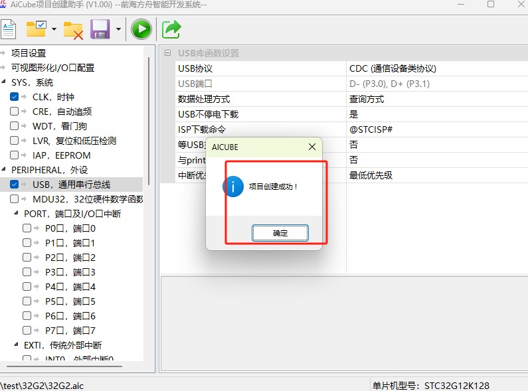Collapse the EXTI 传统外部中断 node
The height and width of the screenshot is (391, 528).
coord(16,345)
